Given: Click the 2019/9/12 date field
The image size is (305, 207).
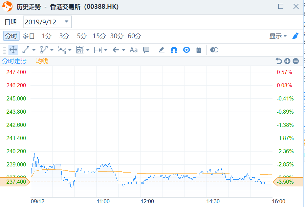Looking at the screenshot, I should point(47,22).
